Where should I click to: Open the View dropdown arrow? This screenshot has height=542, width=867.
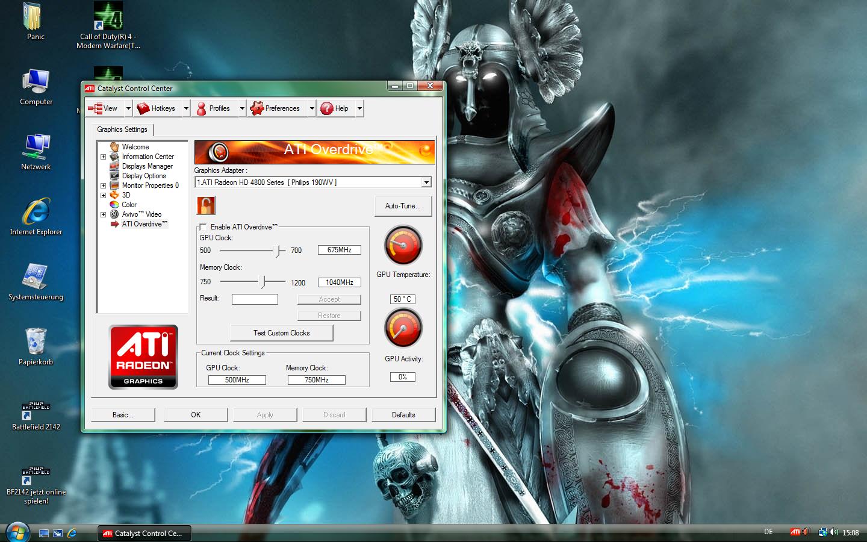tap(128, 108)
